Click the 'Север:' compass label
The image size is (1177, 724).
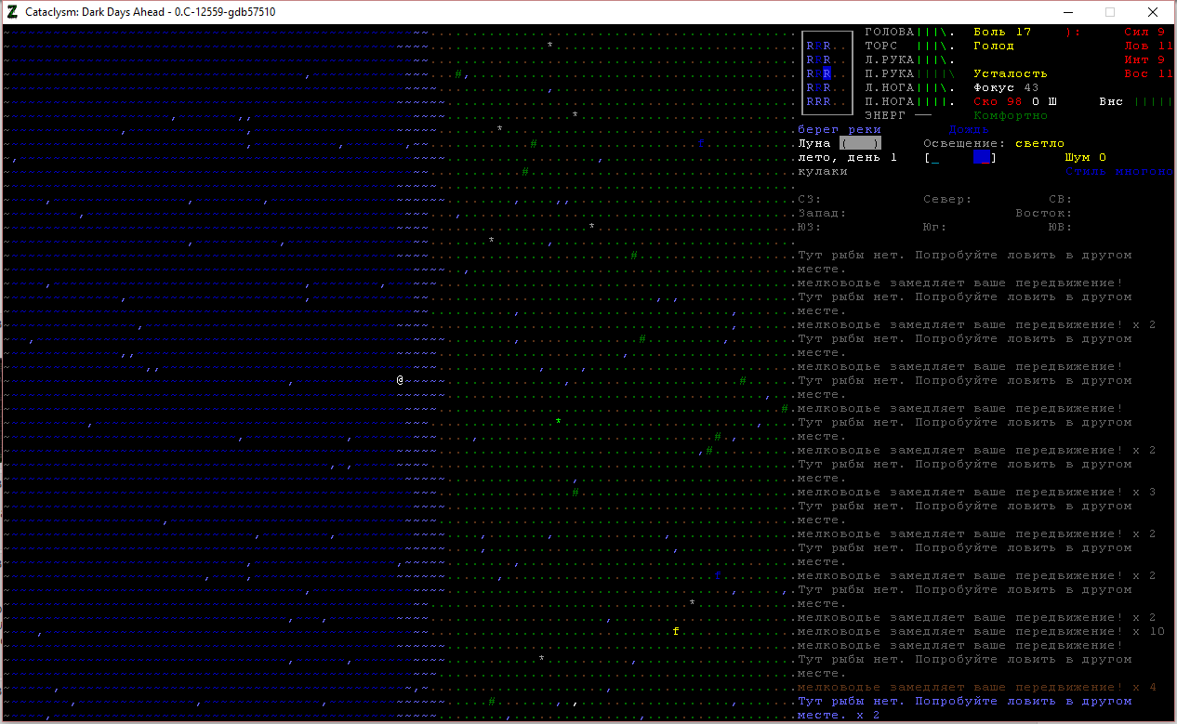click(947, 199)
